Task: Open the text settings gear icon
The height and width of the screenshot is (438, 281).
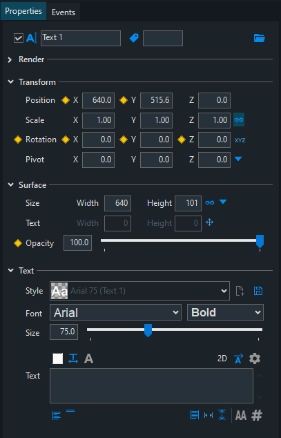Action: coord(255,359)
